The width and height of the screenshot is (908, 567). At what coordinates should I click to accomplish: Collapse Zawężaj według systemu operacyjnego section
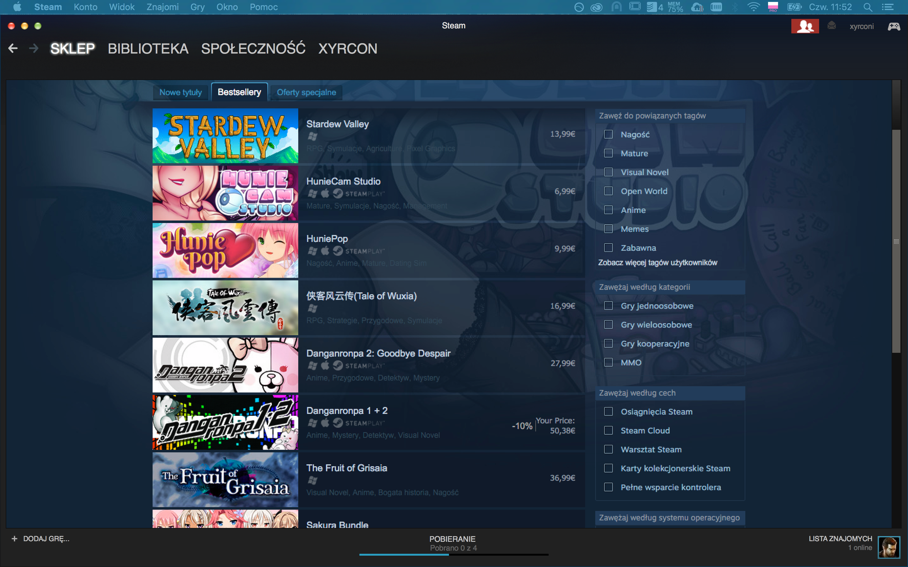coord(670,518)
